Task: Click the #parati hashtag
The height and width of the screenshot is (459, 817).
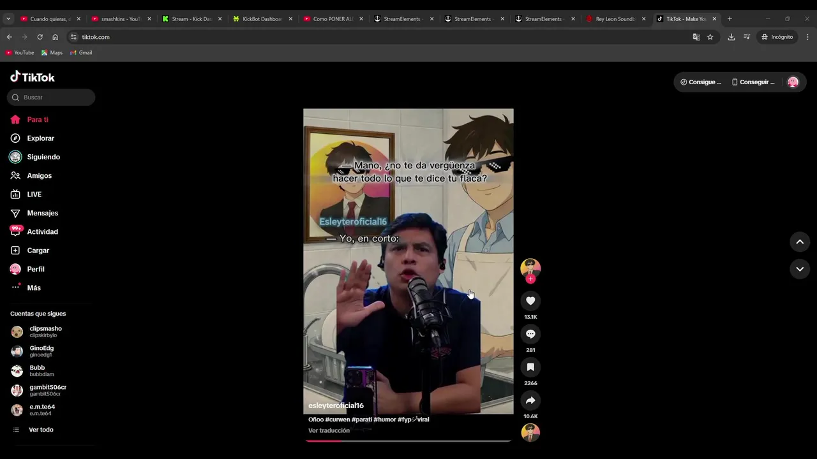Action: (362, 419)
